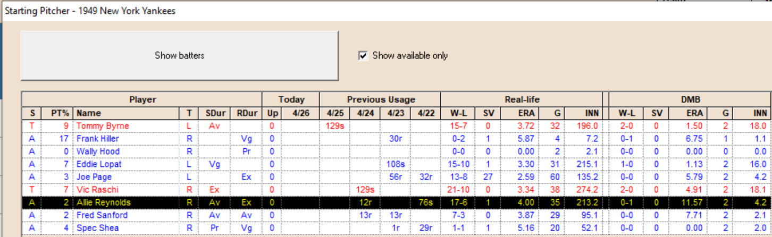Click Joe Page's 56r usage cell
772x237 pixels.
(x=396, y=177)
